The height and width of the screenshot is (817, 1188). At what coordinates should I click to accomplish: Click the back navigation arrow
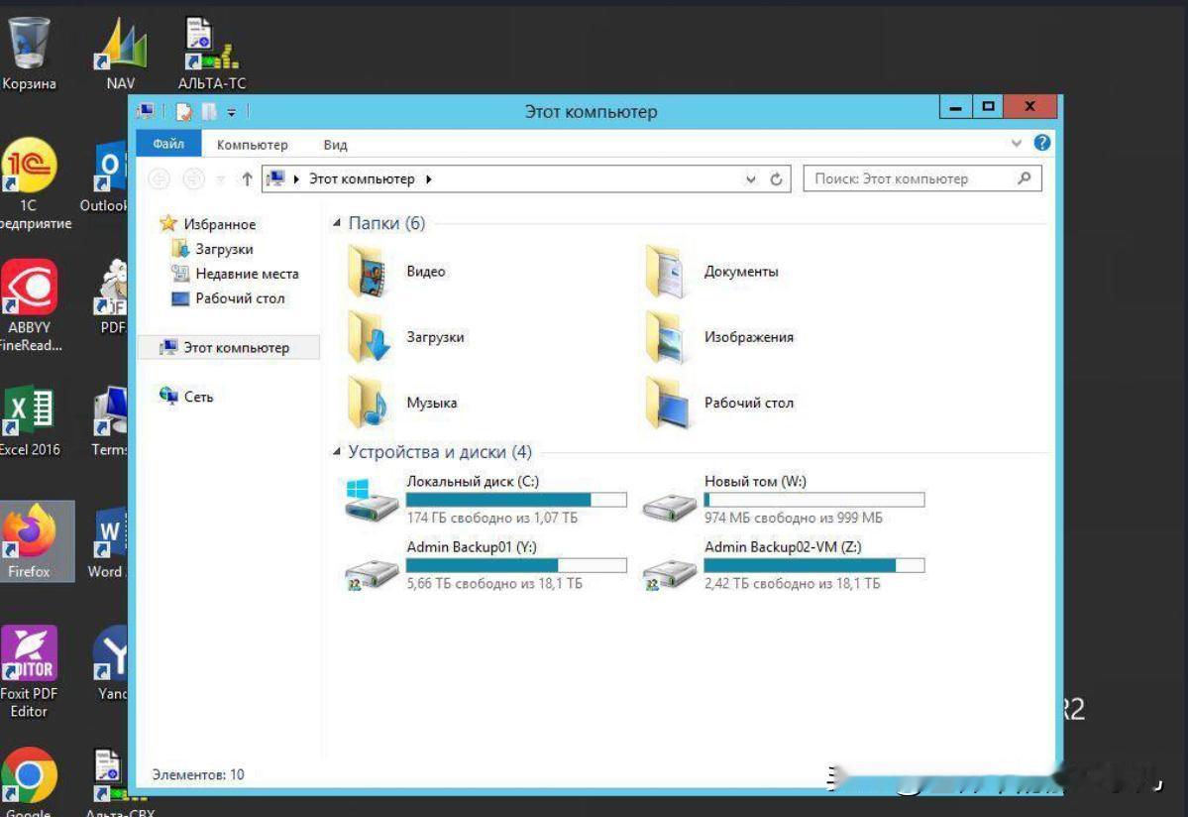(x=159, y=178)
